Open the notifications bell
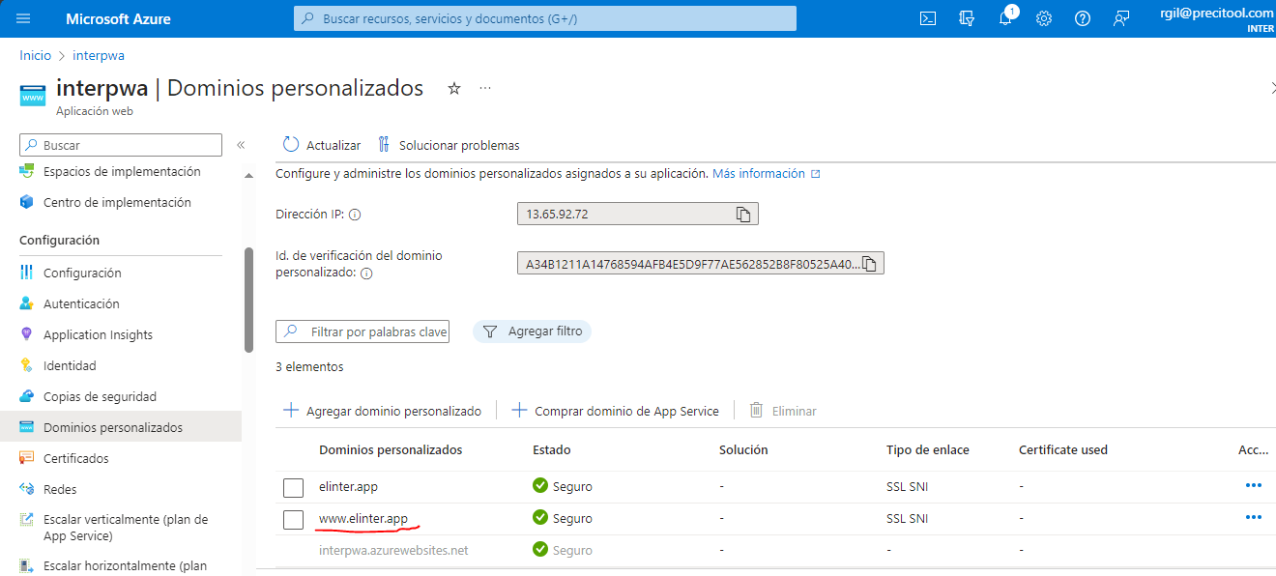Image resolution: width=1276 pixels, height=576 pixels. (1005, 18)
